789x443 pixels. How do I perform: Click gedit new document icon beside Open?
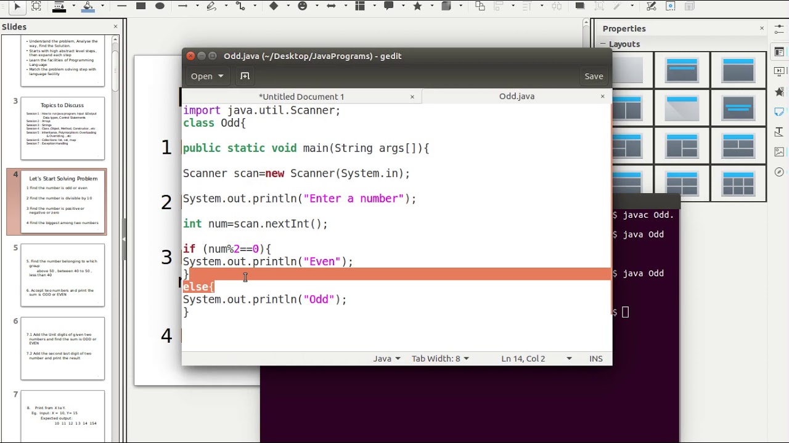tap(245, 76)
